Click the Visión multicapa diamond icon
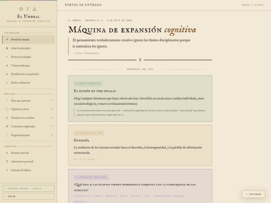The height and width of the screenshot is (203, 271). point(7,66)
